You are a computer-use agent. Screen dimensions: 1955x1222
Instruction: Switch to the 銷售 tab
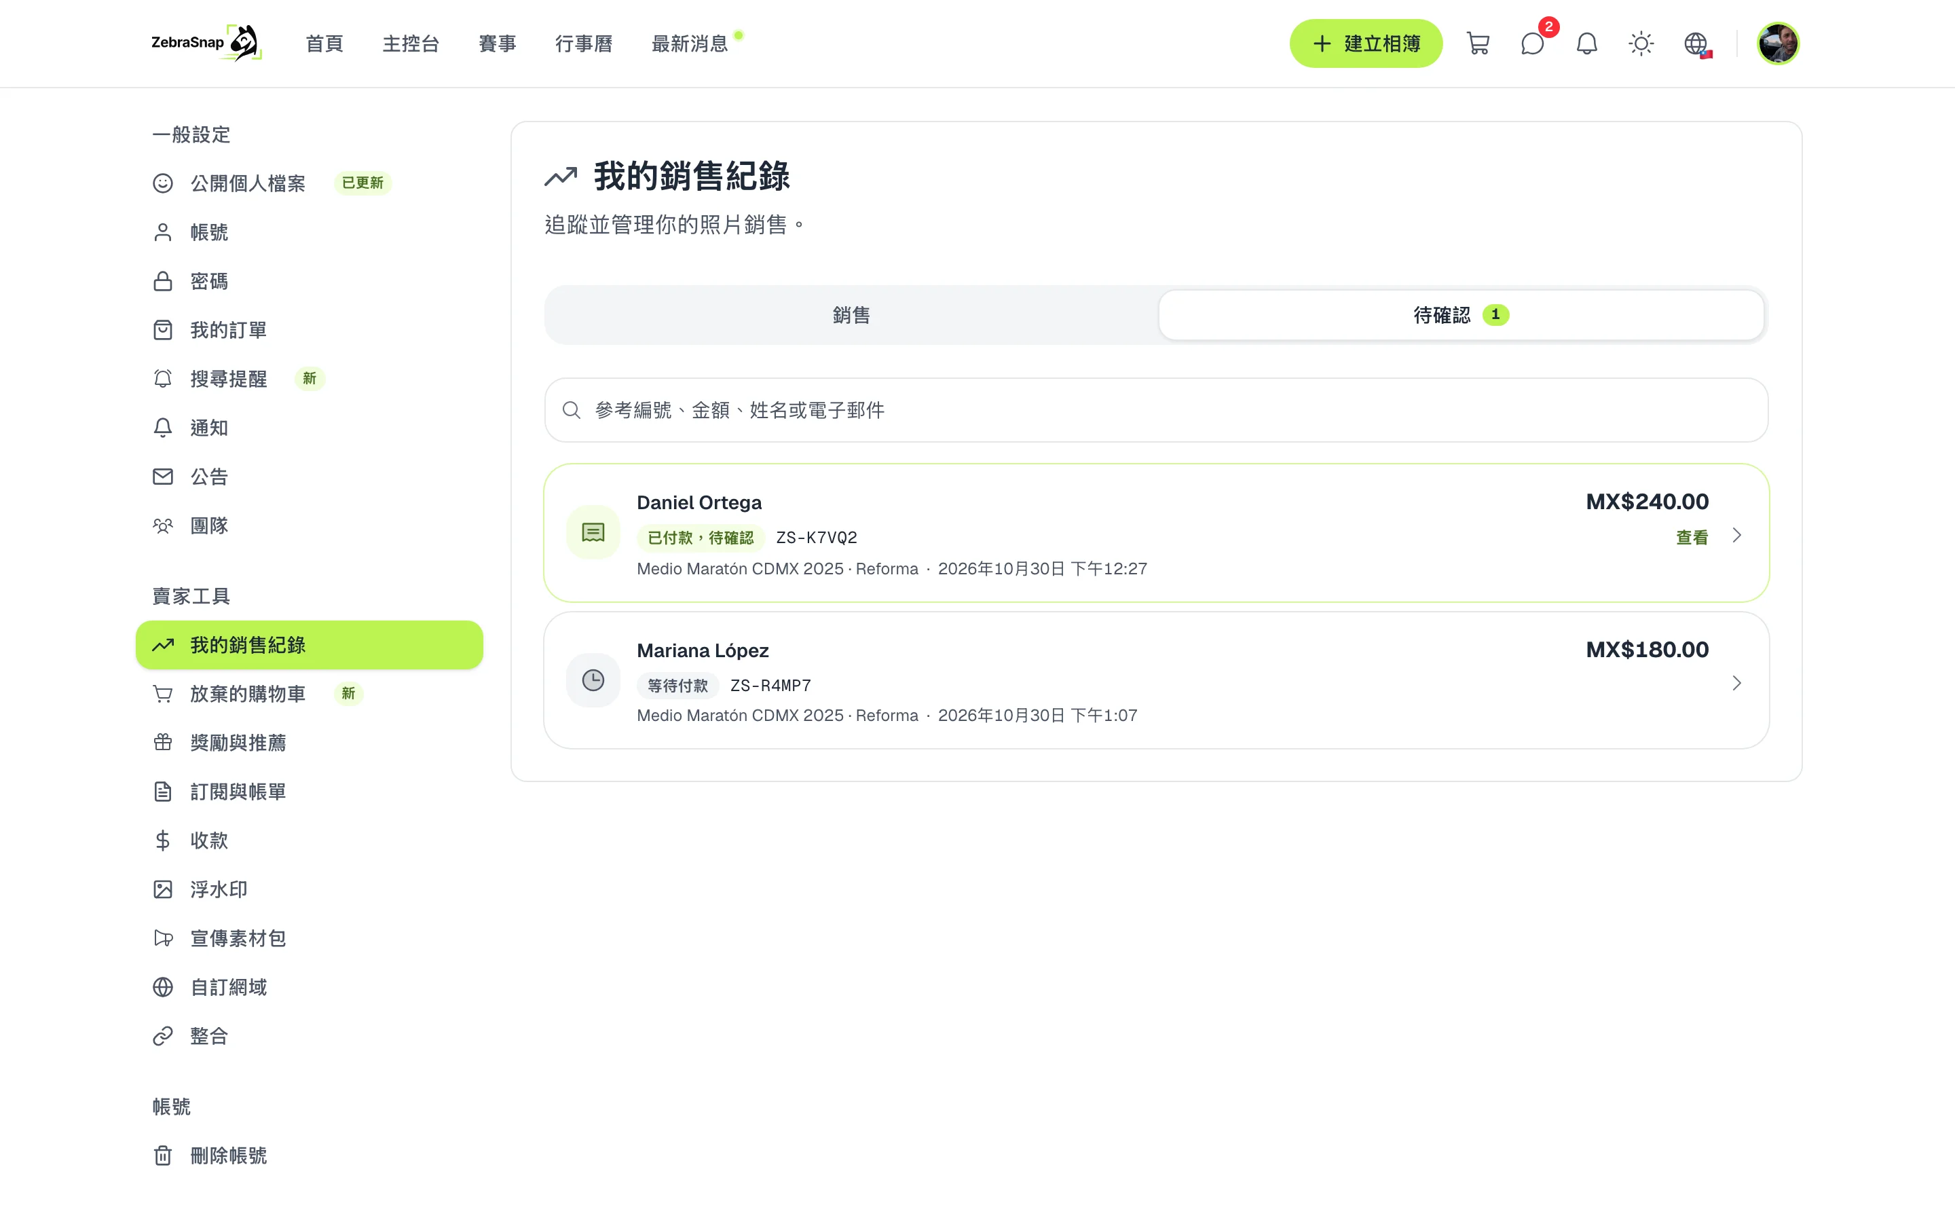[x=851, y=315]
